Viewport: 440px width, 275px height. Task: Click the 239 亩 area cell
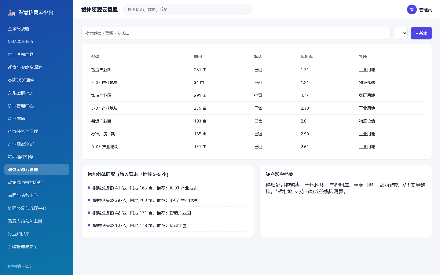coord(200,108)
